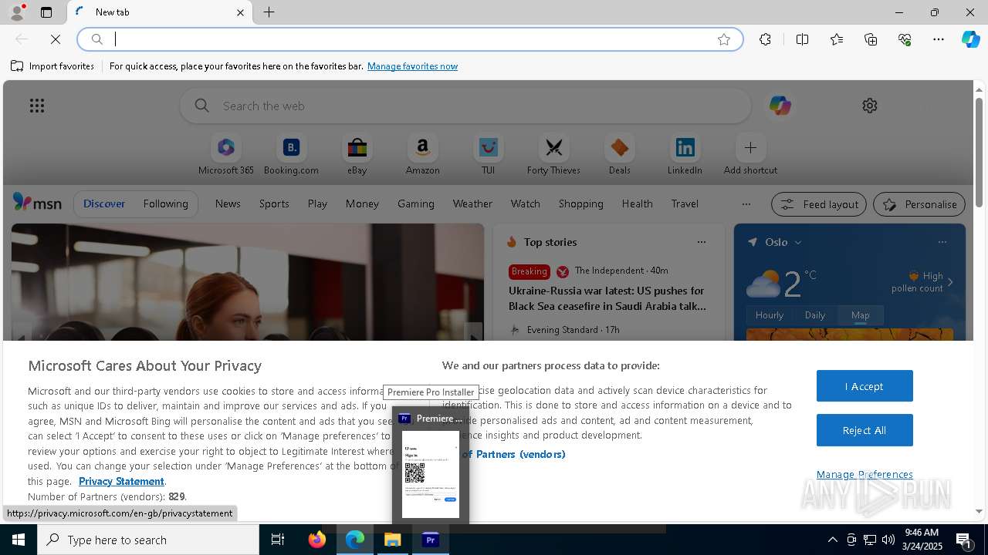Click I Accept cookies button
Screen dimensions: 988x555
(864, 386)
